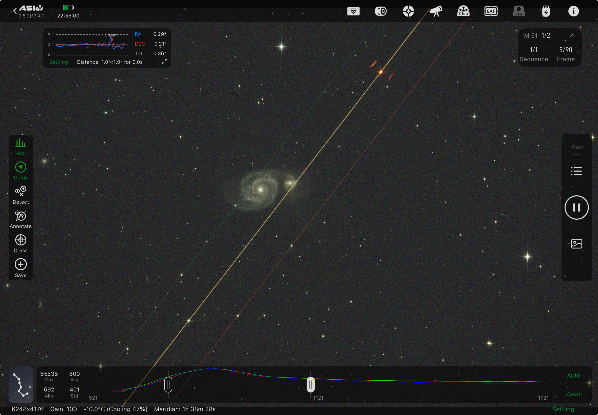Click the 22:55:00 clock text
The width and height of the screenshot is (598, 415).
click(x=68, y=16)
